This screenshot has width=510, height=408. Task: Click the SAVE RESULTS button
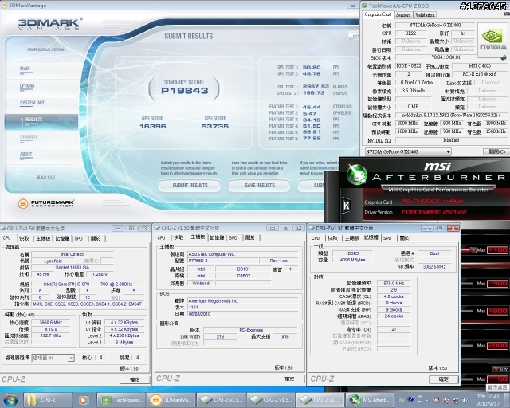coord(259,186)
